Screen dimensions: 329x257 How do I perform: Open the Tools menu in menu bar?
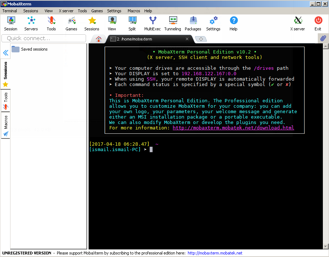82,11
